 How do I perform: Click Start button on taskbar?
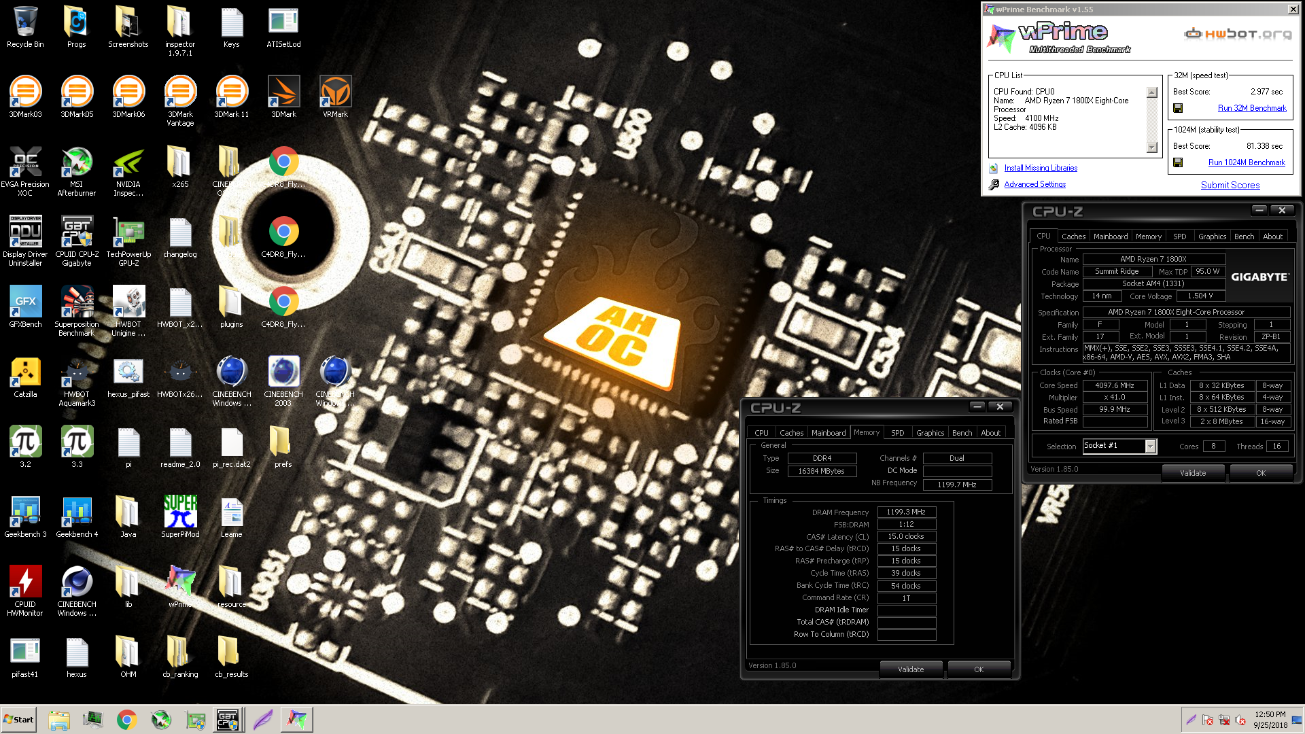18,720
